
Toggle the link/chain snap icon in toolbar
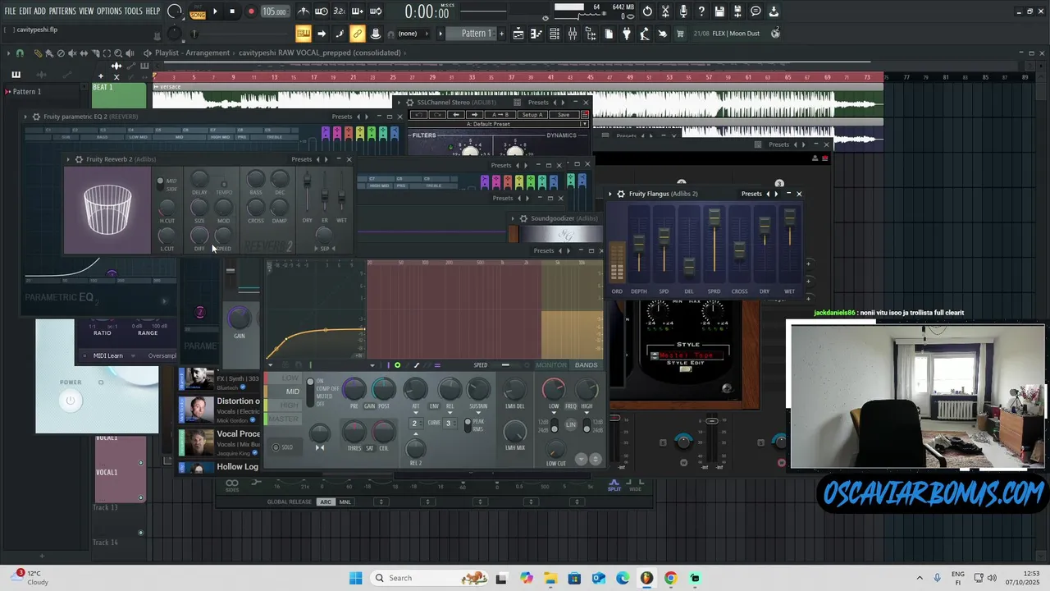point(358,34)
